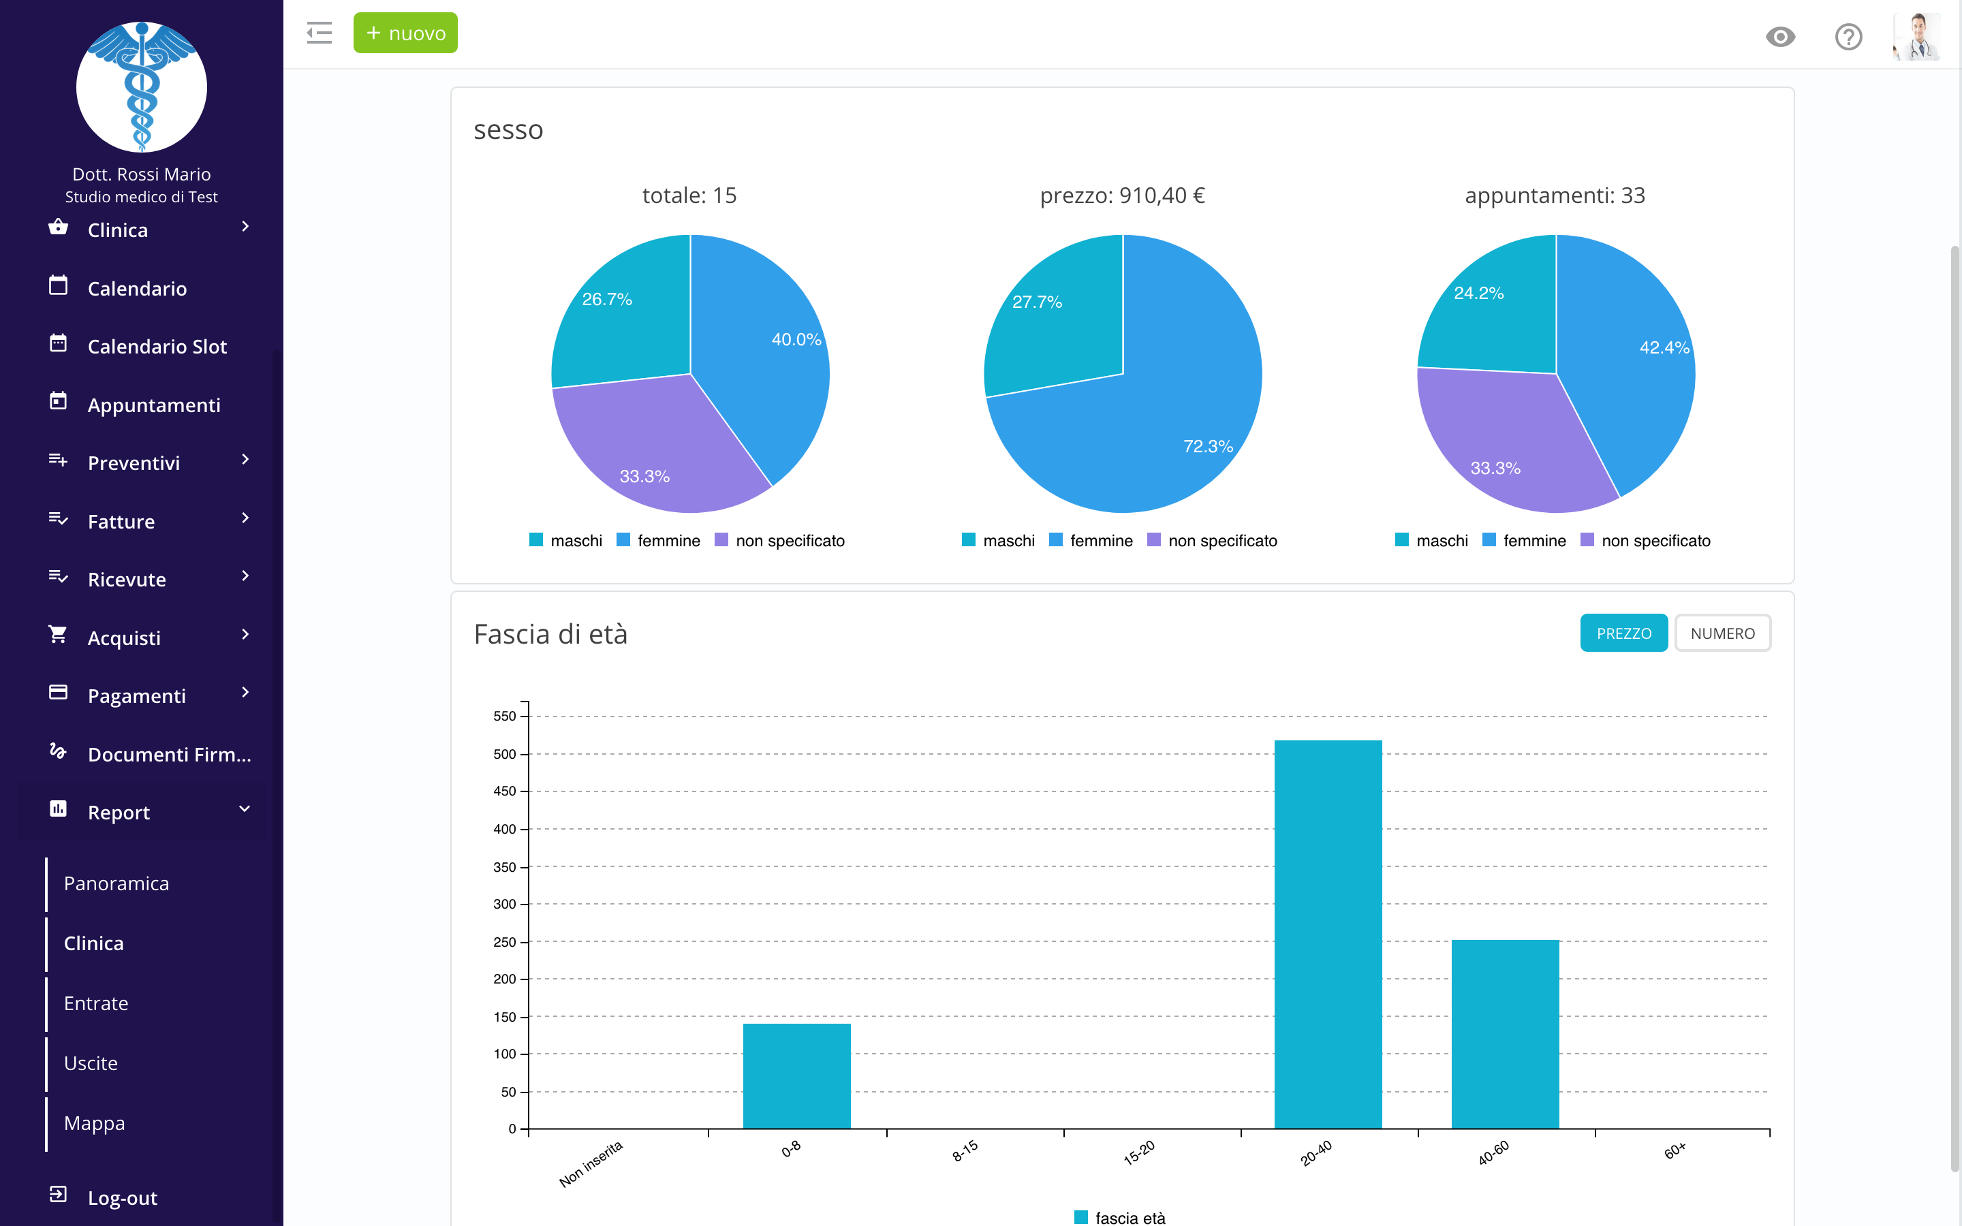Click the Acquisti shopping cart icon

59,635
